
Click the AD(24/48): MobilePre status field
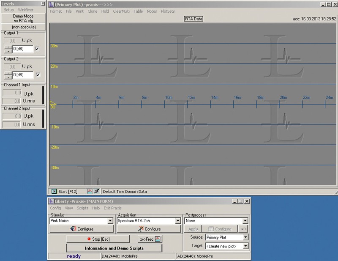coord(213,256)
